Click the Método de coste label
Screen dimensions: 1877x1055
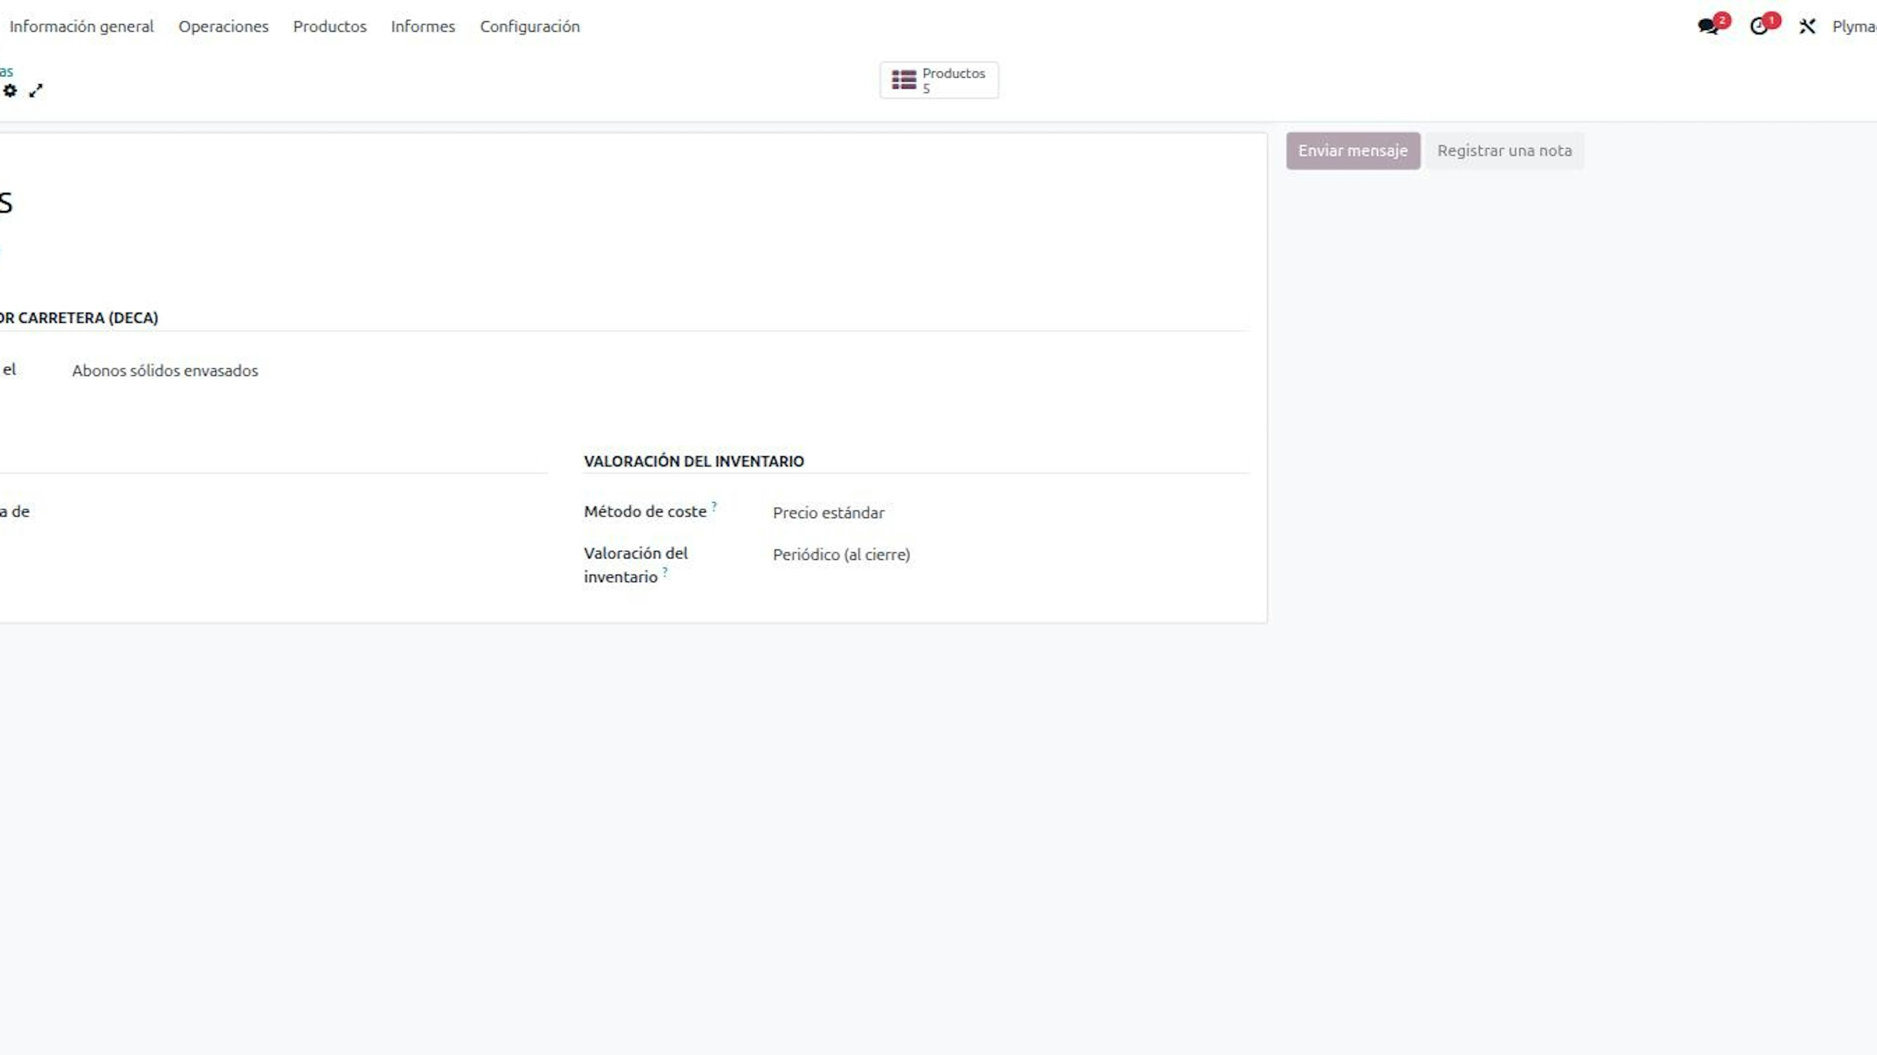[645, 512]
